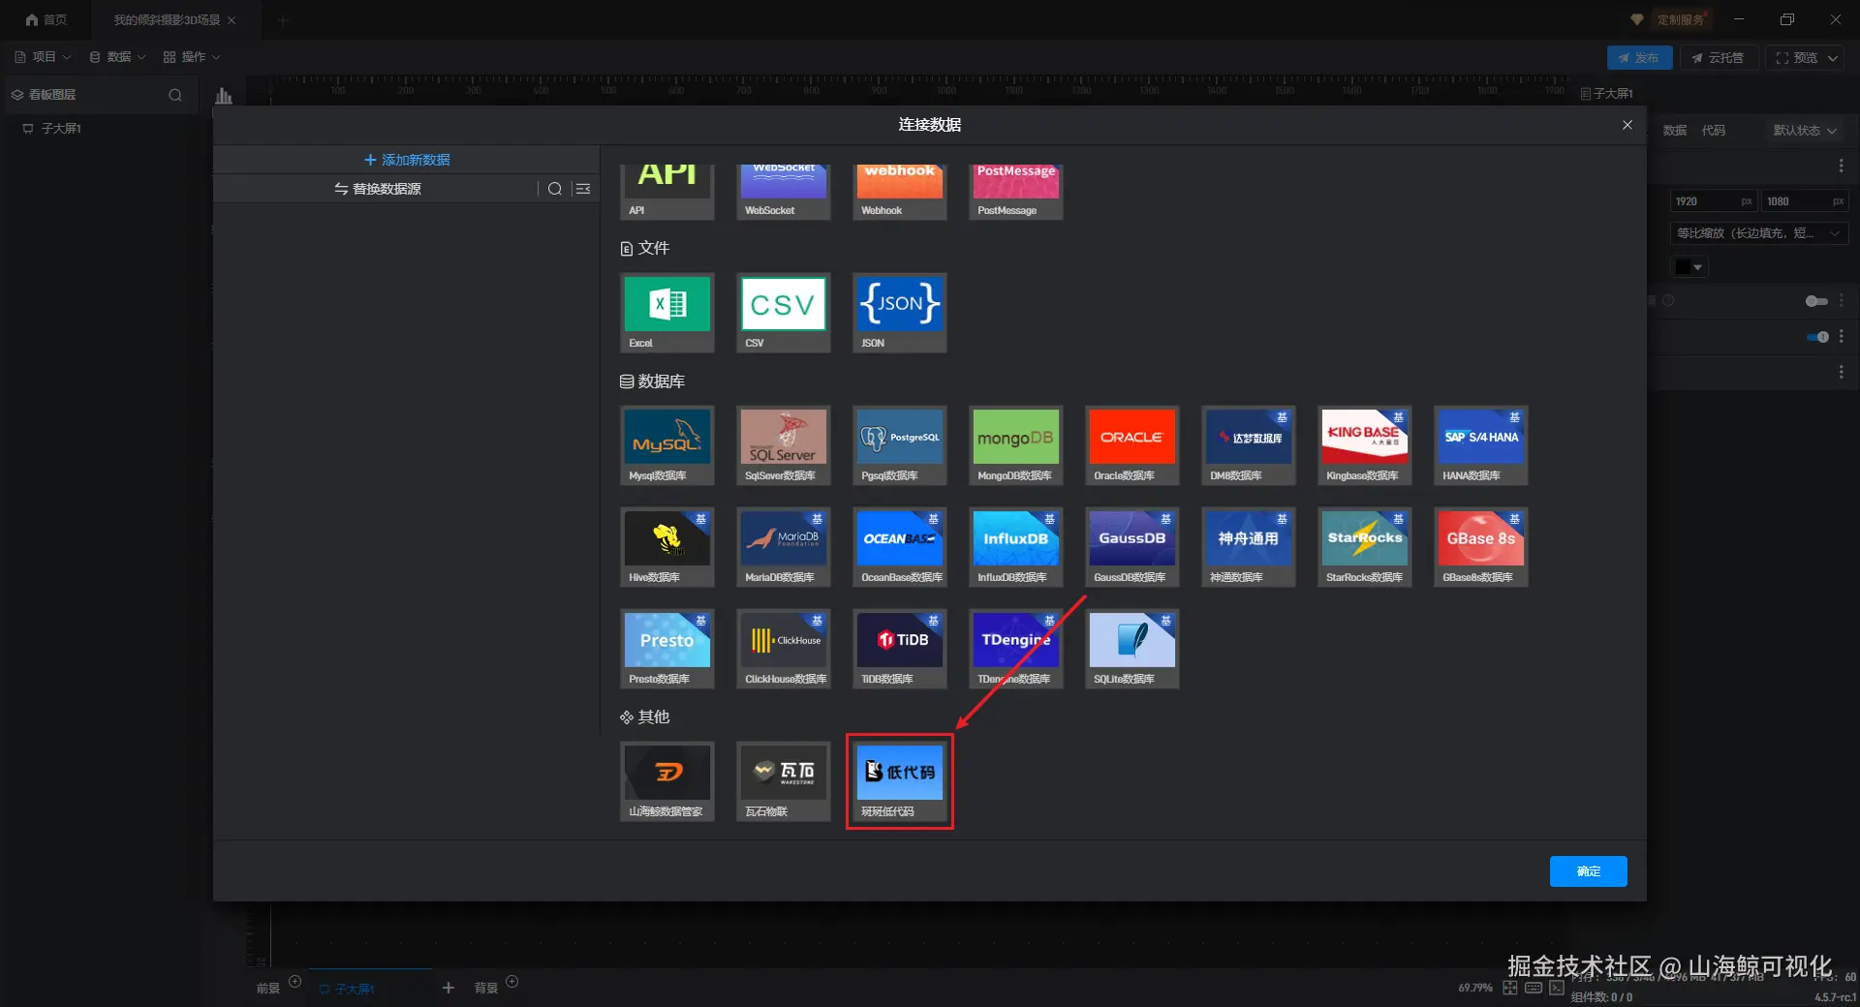Open the black background color swatch

point(1689,267)
